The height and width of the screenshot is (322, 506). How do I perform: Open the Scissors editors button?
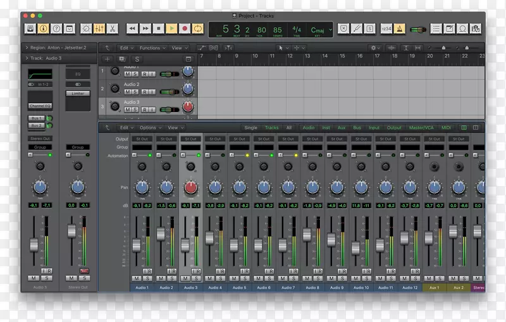[x=112, y=28]
